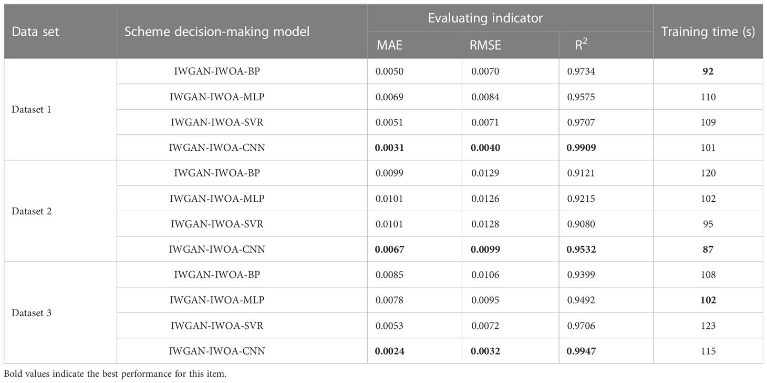Click bold MAE value 0.0031
Screen dimensions: 767x383
point(389,148)
